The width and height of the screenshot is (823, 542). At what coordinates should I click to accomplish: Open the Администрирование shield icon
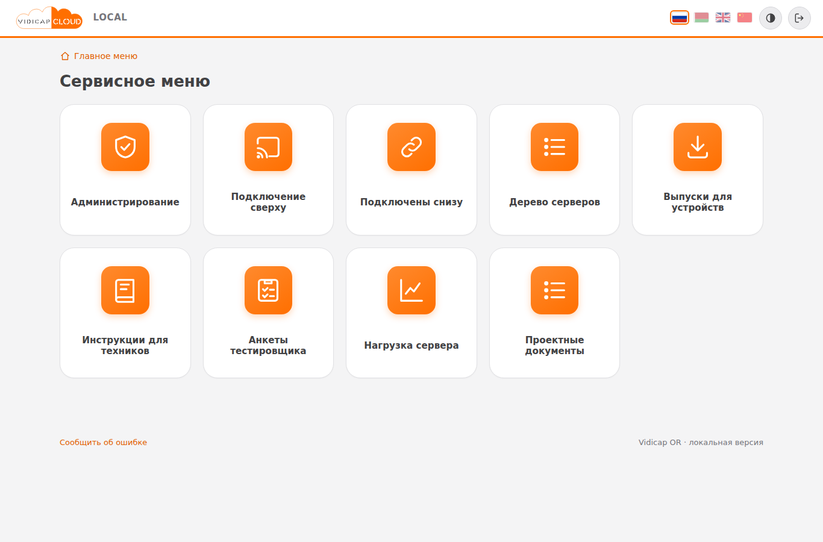click(125, 147)
